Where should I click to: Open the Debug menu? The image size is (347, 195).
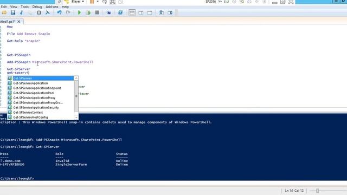coord(37,7)
